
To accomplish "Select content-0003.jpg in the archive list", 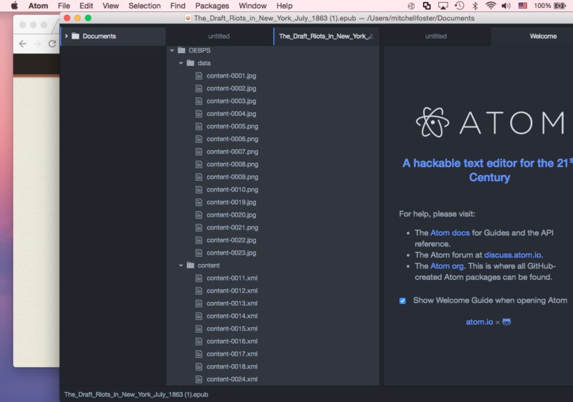I will [x=231, y=101].
